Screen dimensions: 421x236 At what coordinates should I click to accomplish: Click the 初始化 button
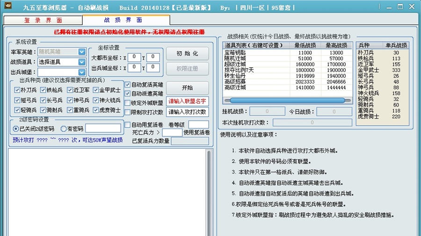click(x=188, y=54)
